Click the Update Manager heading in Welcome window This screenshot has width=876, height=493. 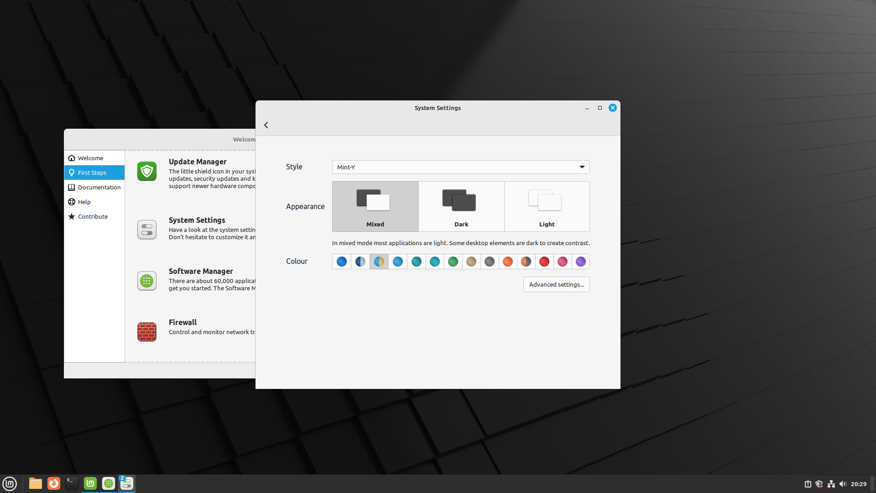point(198,162)
